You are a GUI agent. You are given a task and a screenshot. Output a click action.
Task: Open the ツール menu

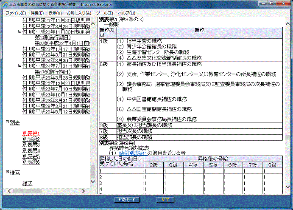point(104,13)
